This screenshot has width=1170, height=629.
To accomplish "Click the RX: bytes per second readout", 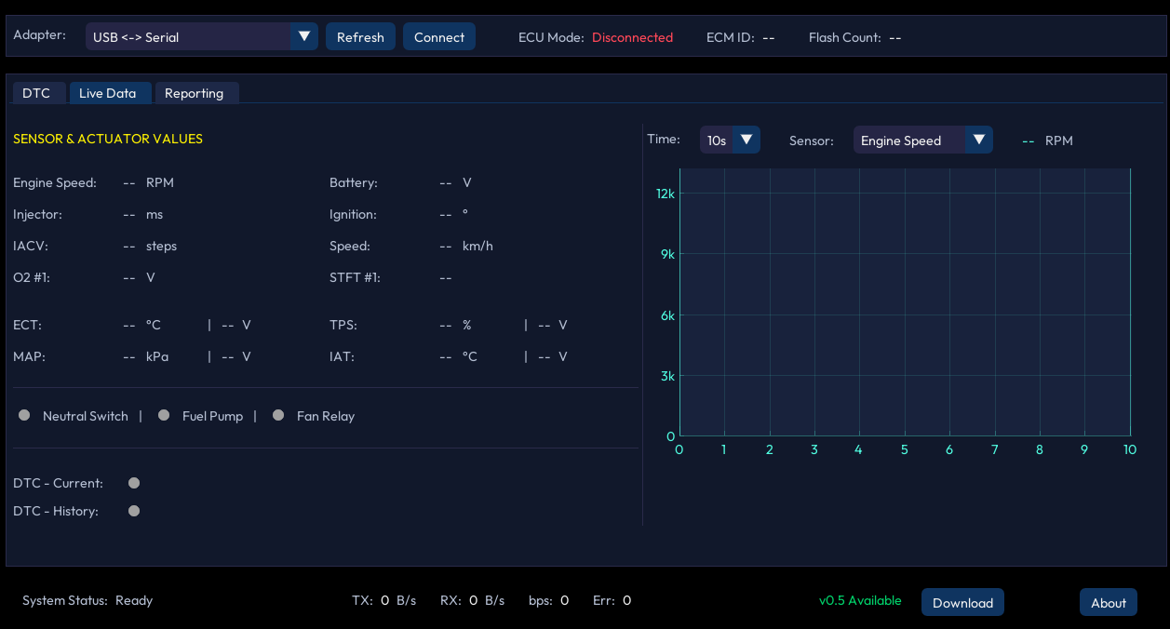I will pos(472,600).
